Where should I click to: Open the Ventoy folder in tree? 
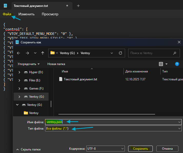tap(34, 113)
